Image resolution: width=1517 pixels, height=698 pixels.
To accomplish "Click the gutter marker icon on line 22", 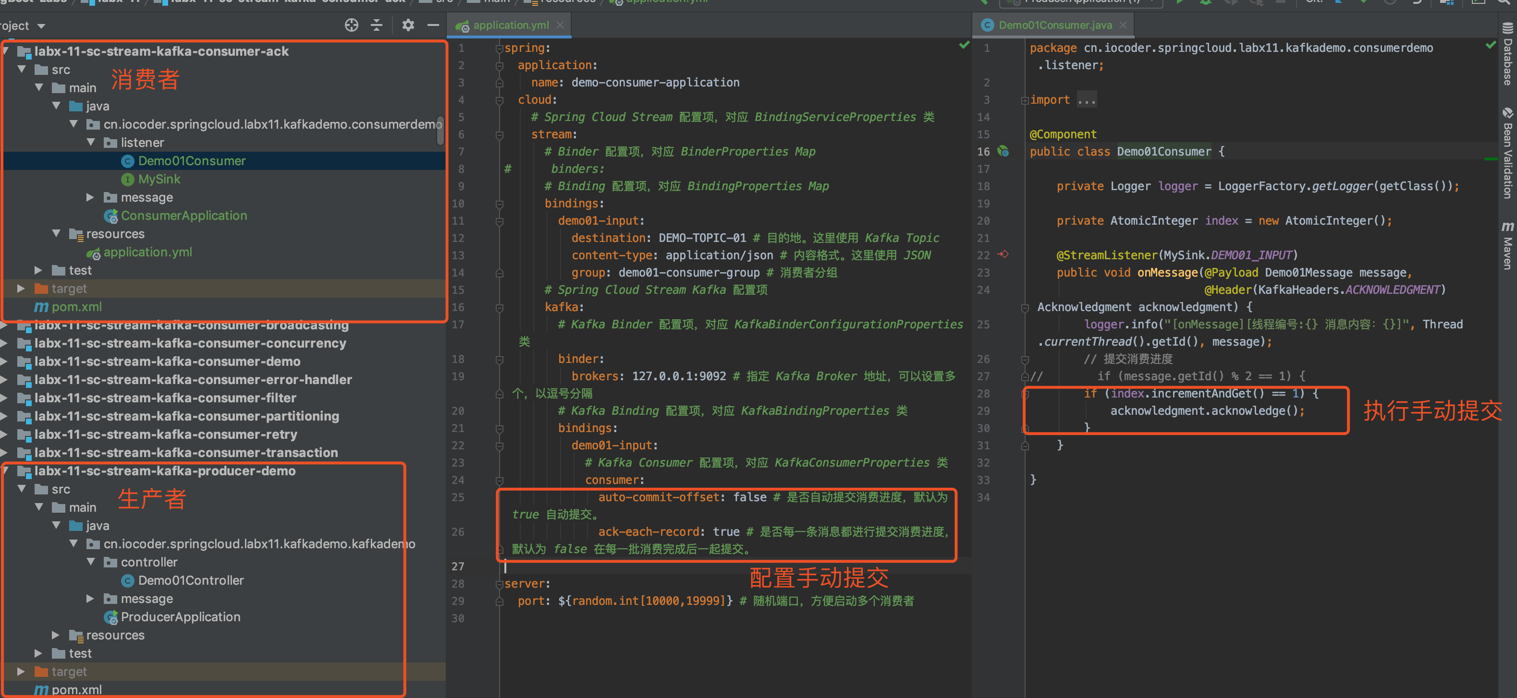I will (x=1003, y=255).
